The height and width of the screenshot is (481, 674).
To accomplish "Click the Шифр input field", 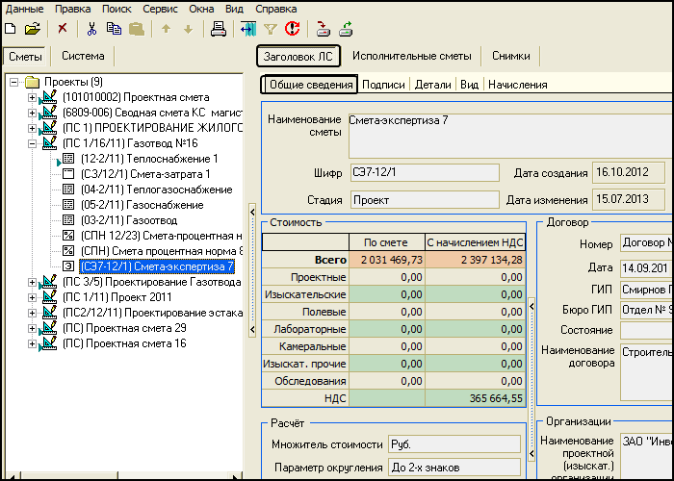I will pyautogui.click(x=424, y=173).
